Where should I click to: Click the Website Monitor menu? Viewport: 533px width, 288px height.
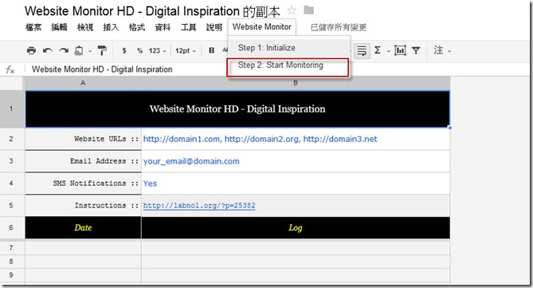262,27
